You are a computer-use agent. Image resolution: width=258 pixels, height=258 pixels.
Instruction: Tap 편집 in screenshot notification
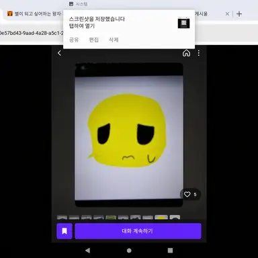click(93, 40)
